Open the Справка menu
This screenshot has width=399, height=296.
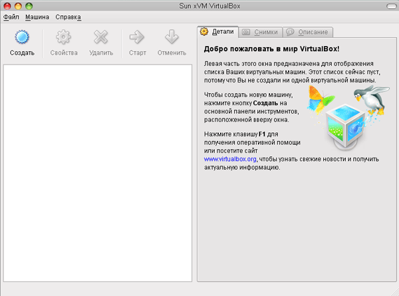coord(68,17)
